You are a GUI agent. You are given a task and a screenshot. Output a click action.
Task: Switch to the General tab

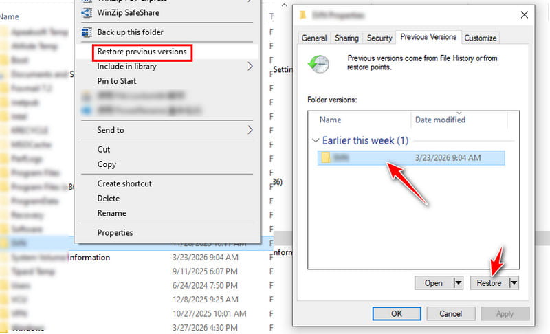coord(314,38)
